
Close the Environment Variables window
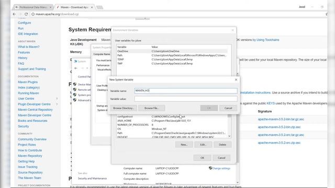(x=232, y=30)
